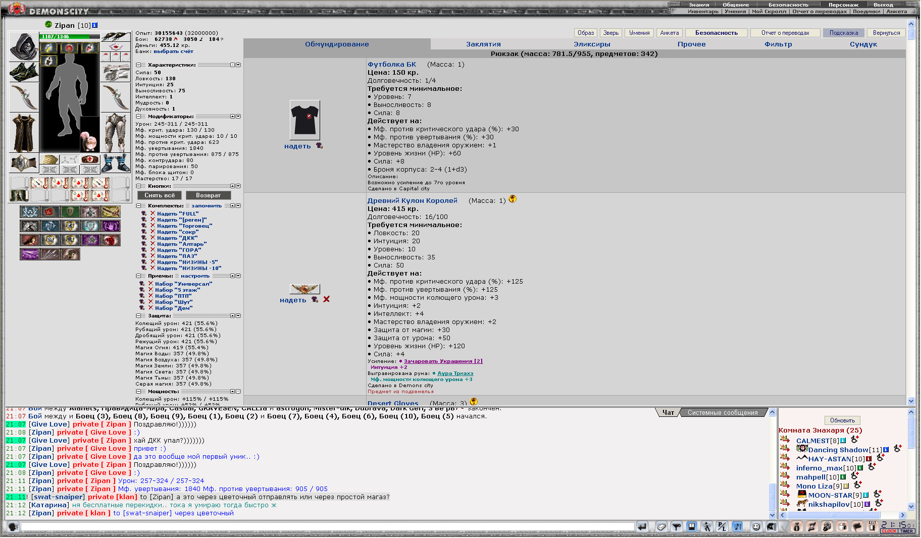921x538 pixels.
Task: Move Характеристики section down with arrow
Action: point(238,65)
